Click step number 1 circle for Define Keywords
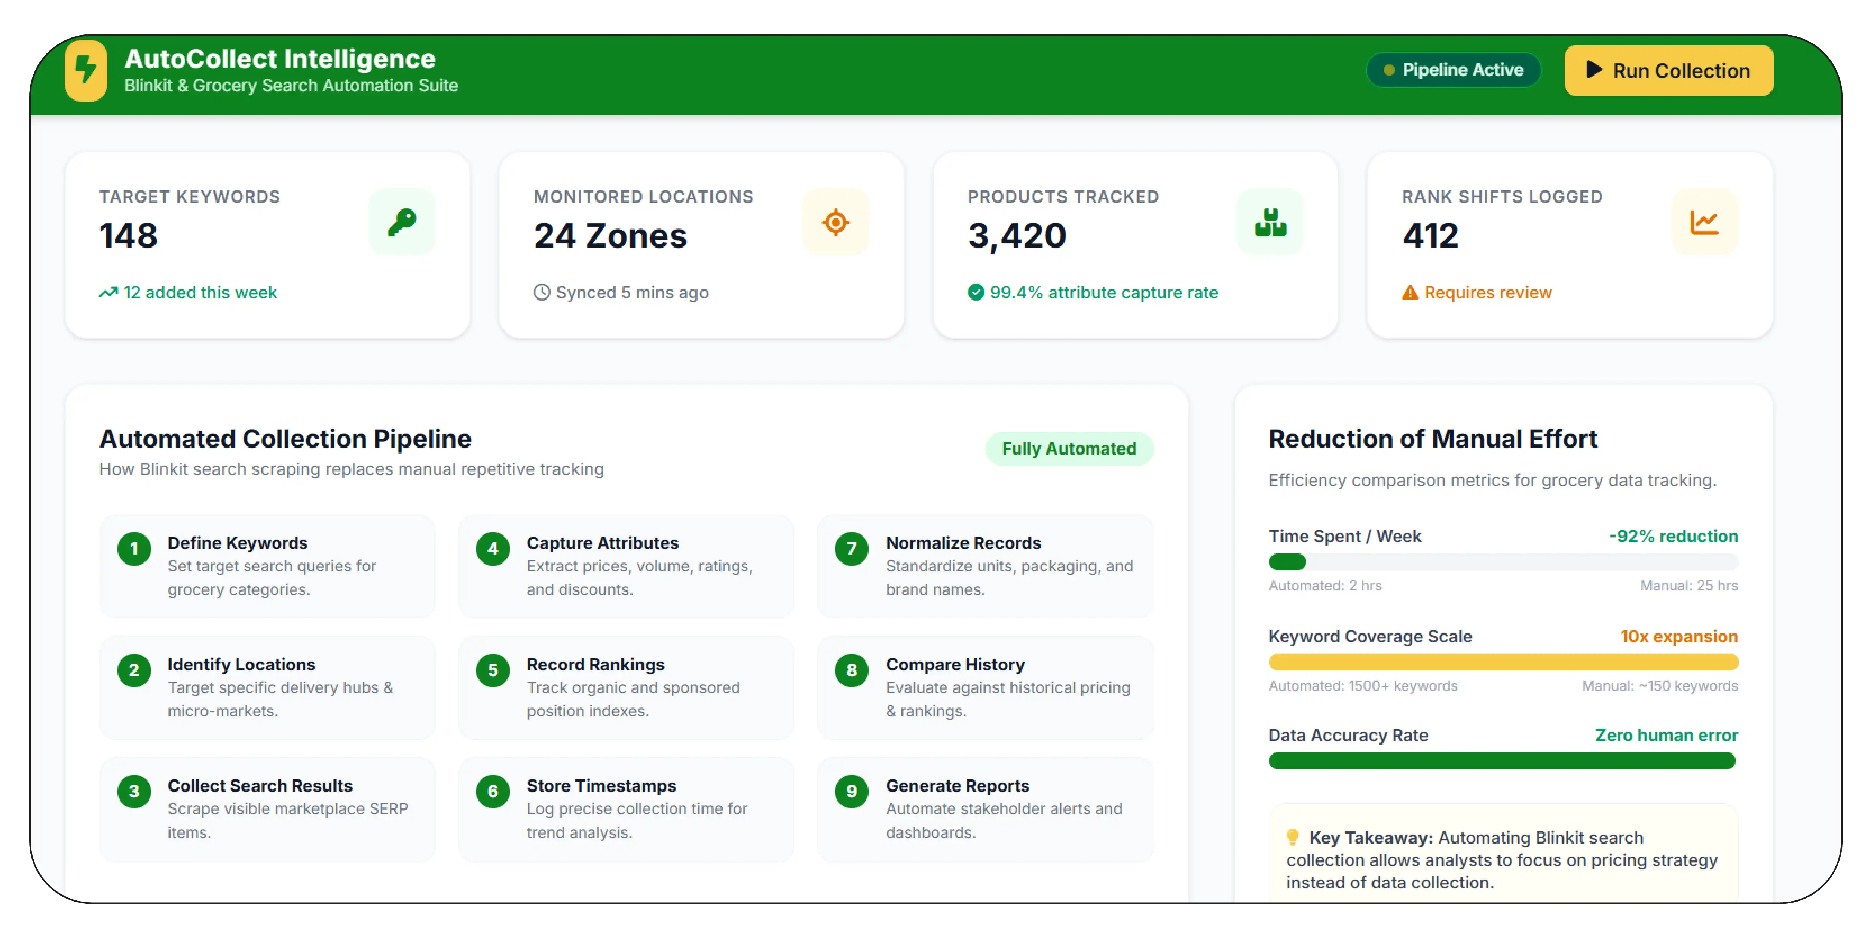The image size is (1868, 927). point(134,549)
